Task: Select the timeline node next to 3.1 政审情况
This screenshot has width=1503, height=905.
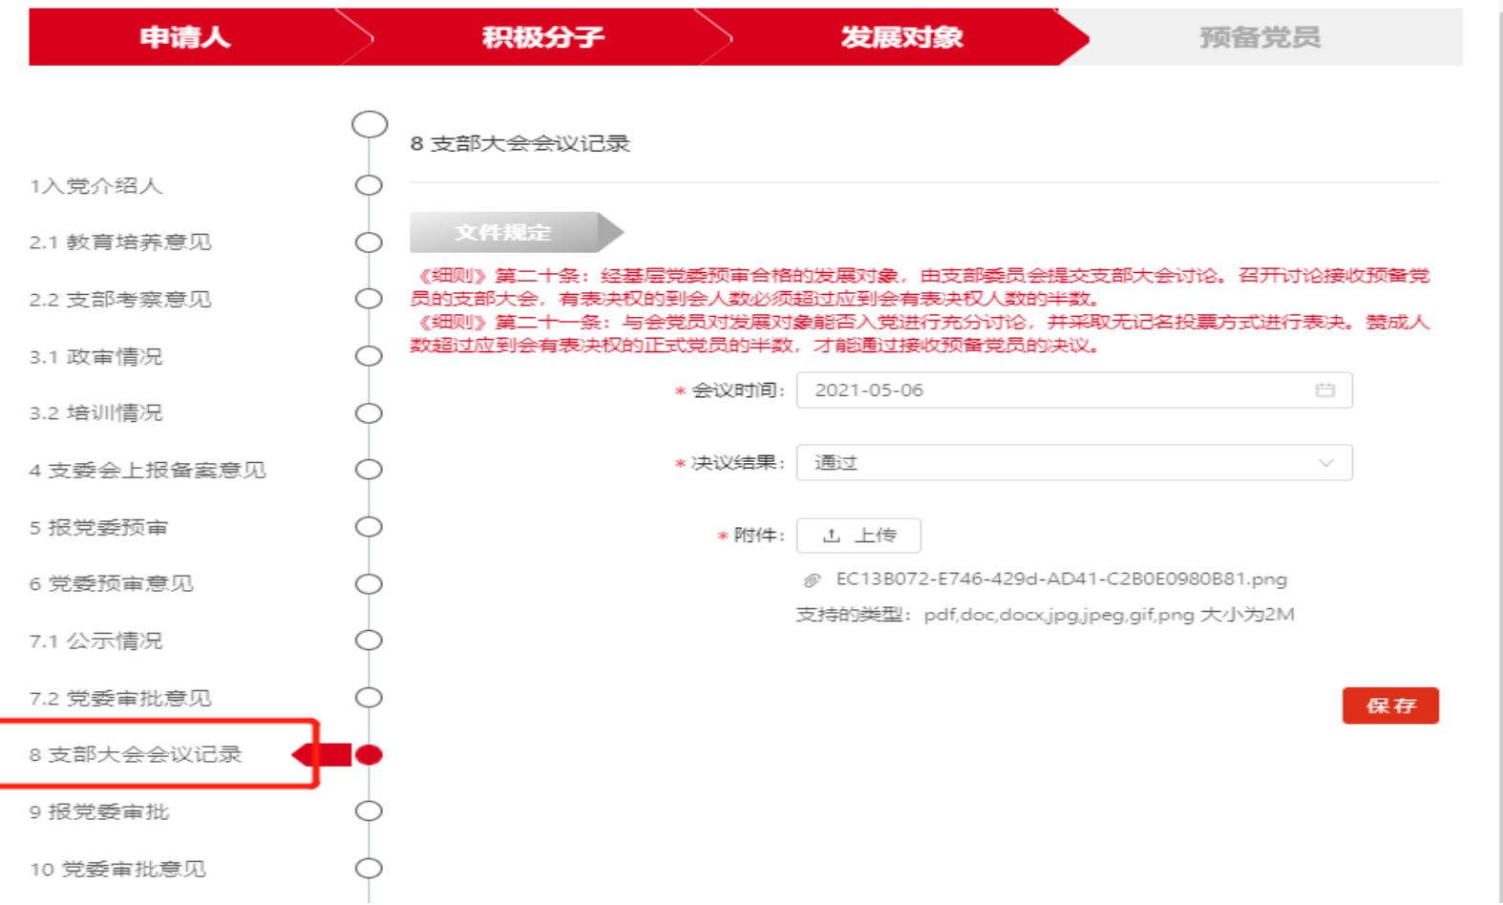Action: click(369, 356)
